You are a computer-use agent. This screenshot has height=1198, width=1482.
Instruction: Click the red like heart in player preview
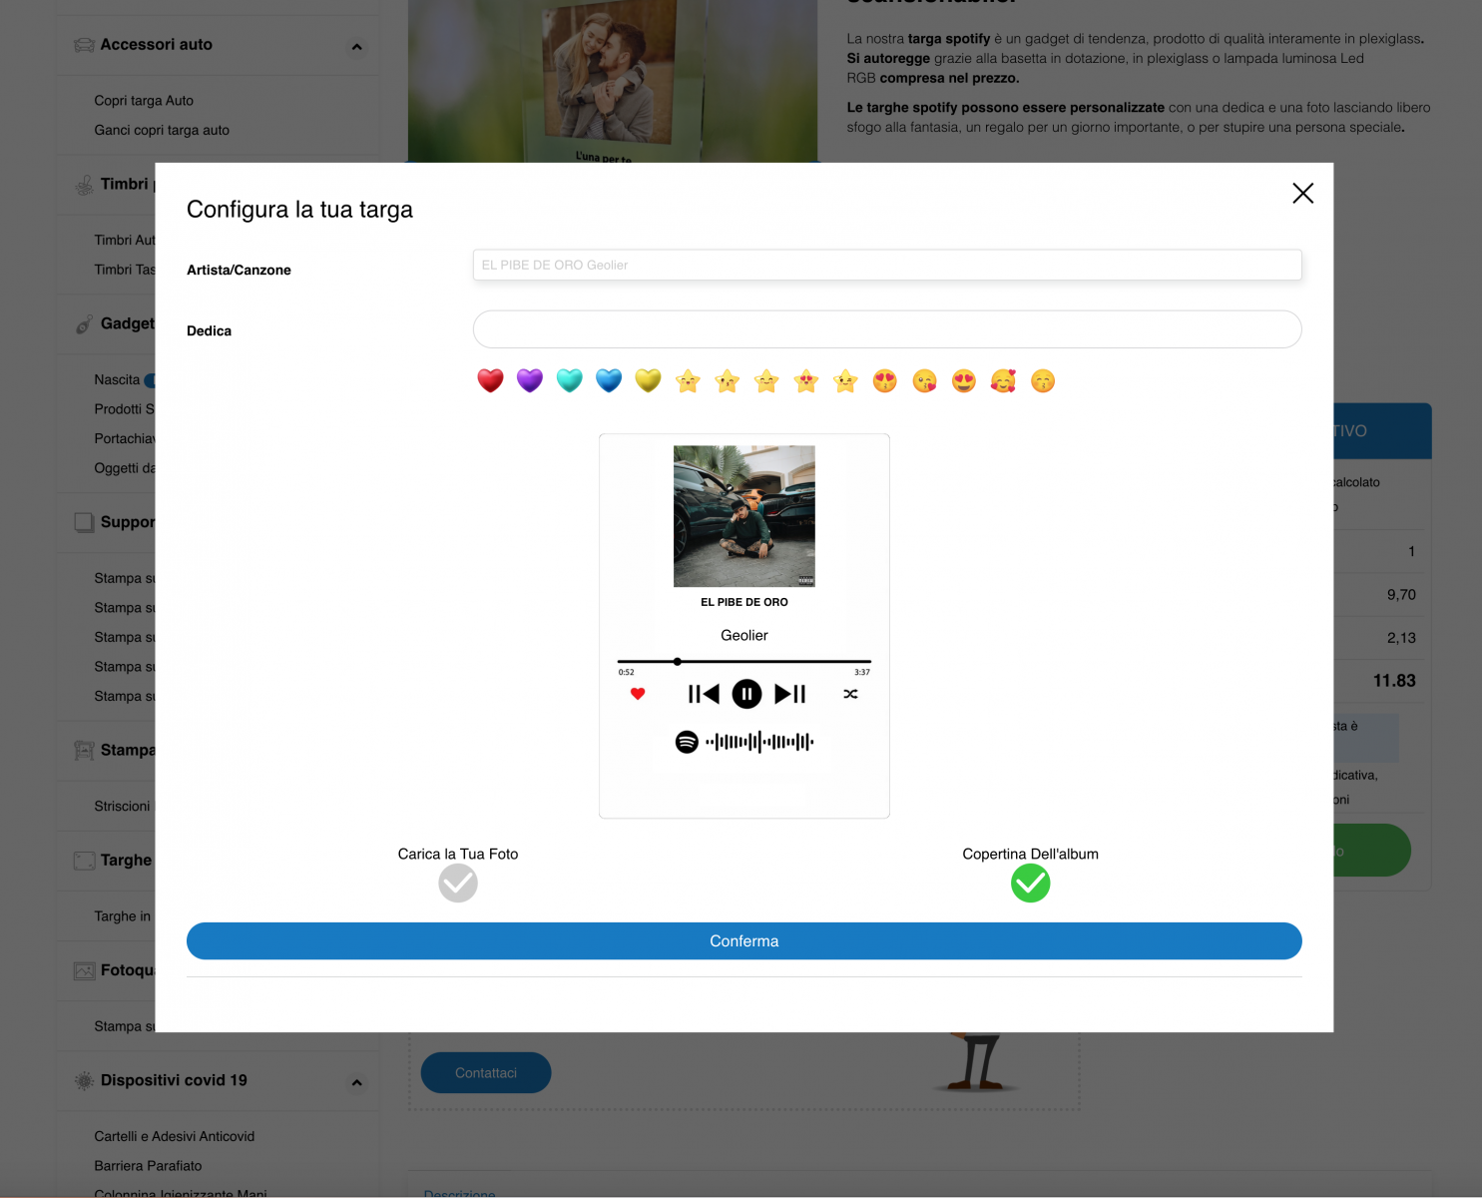tap(638, 694)
